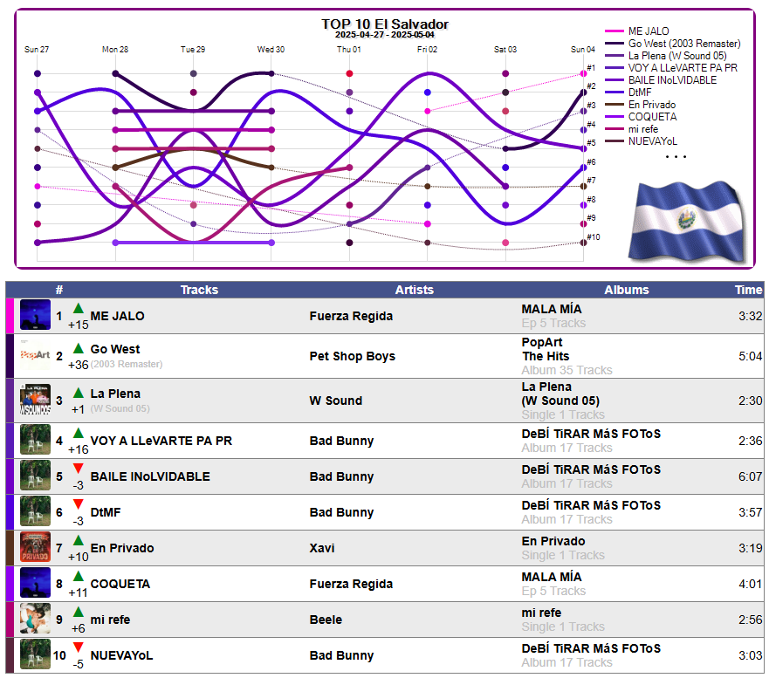Open the DtMF track title
The image size is (769, 678).
tap(106, 512)
